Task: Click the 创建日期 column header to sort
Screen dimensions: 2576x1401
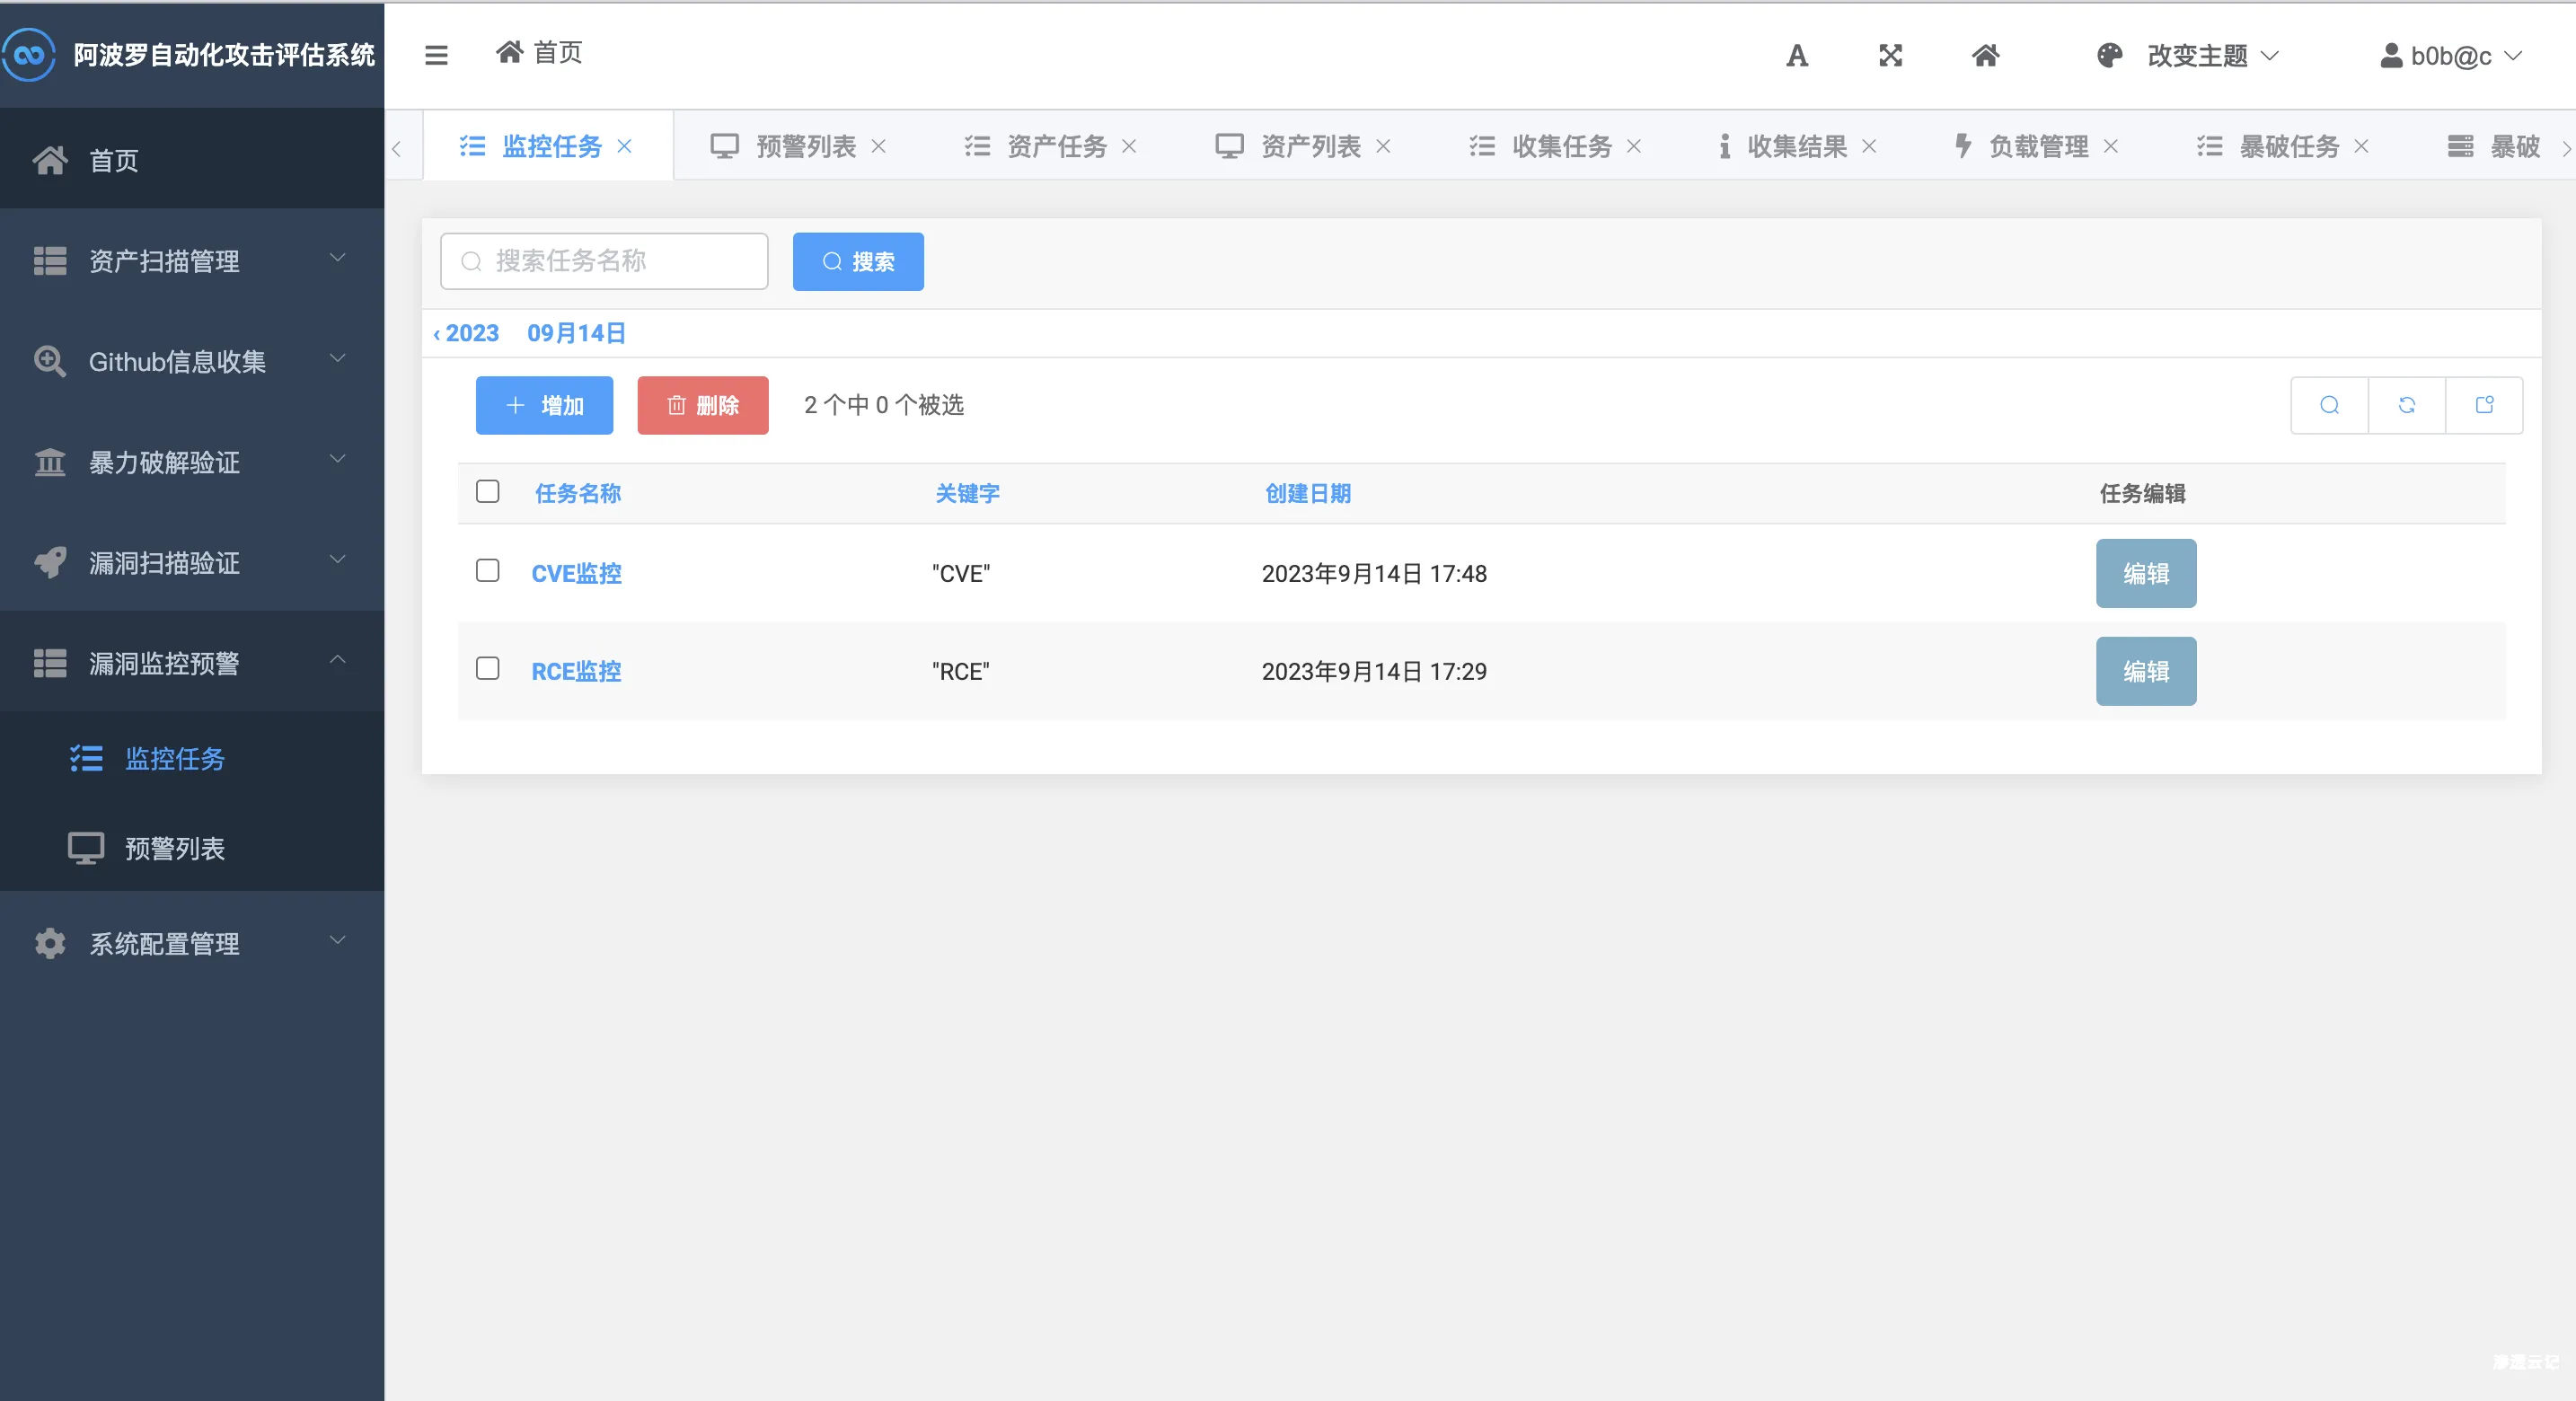Action: [1308, 492]
